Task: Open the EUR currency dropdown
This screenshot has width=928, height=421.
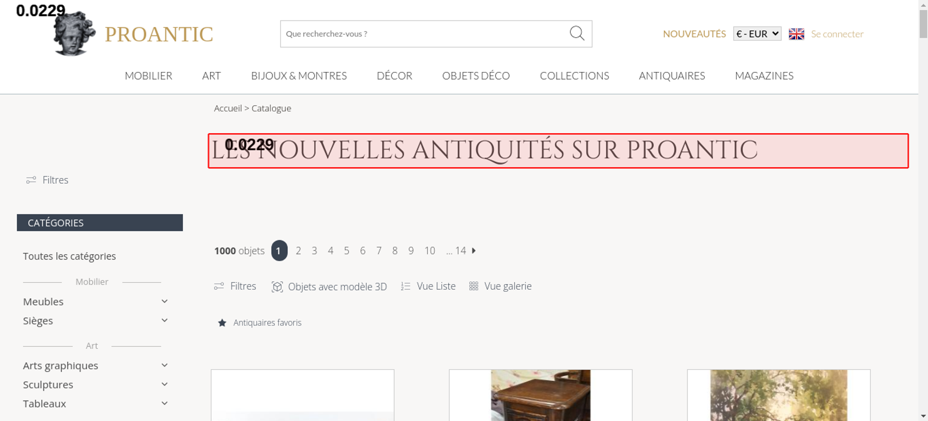Action: [x=757, y=34]
